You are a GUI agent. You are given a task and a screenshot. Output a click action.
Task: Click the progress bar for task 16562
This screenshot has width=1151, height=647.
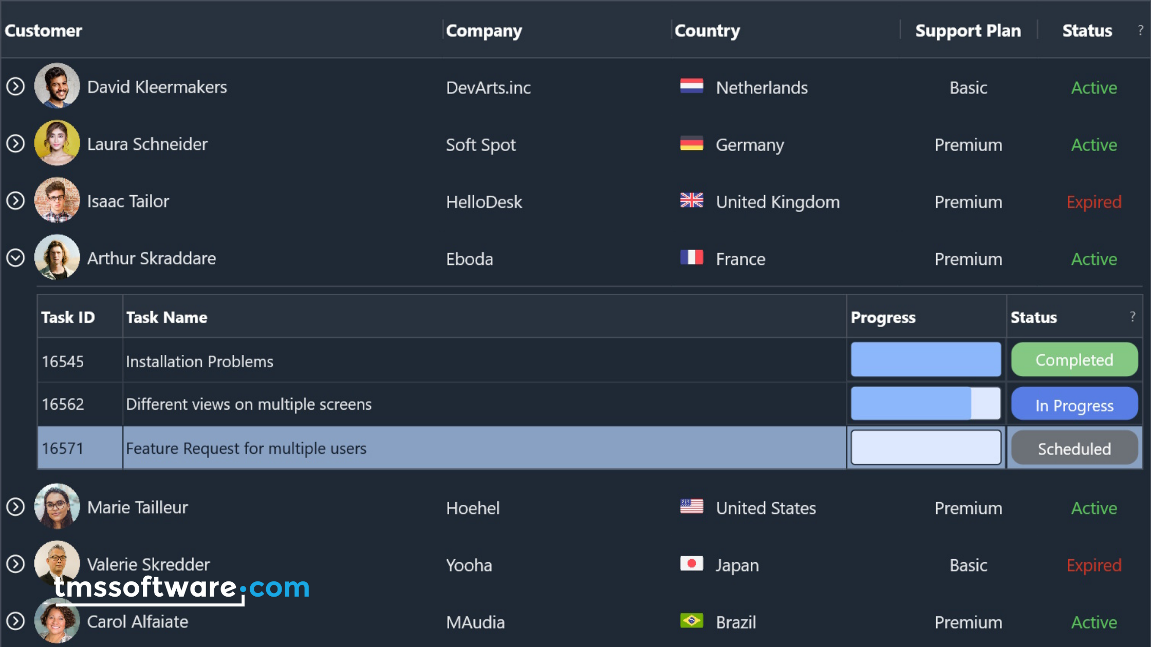925,404
